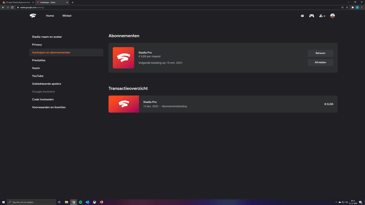Open the Windows Start menu
This screenshot has height=205, width=365.
[3, 202]
